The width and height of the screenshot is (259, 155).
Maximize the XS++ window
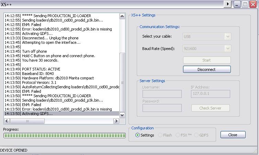click(245, 4)
